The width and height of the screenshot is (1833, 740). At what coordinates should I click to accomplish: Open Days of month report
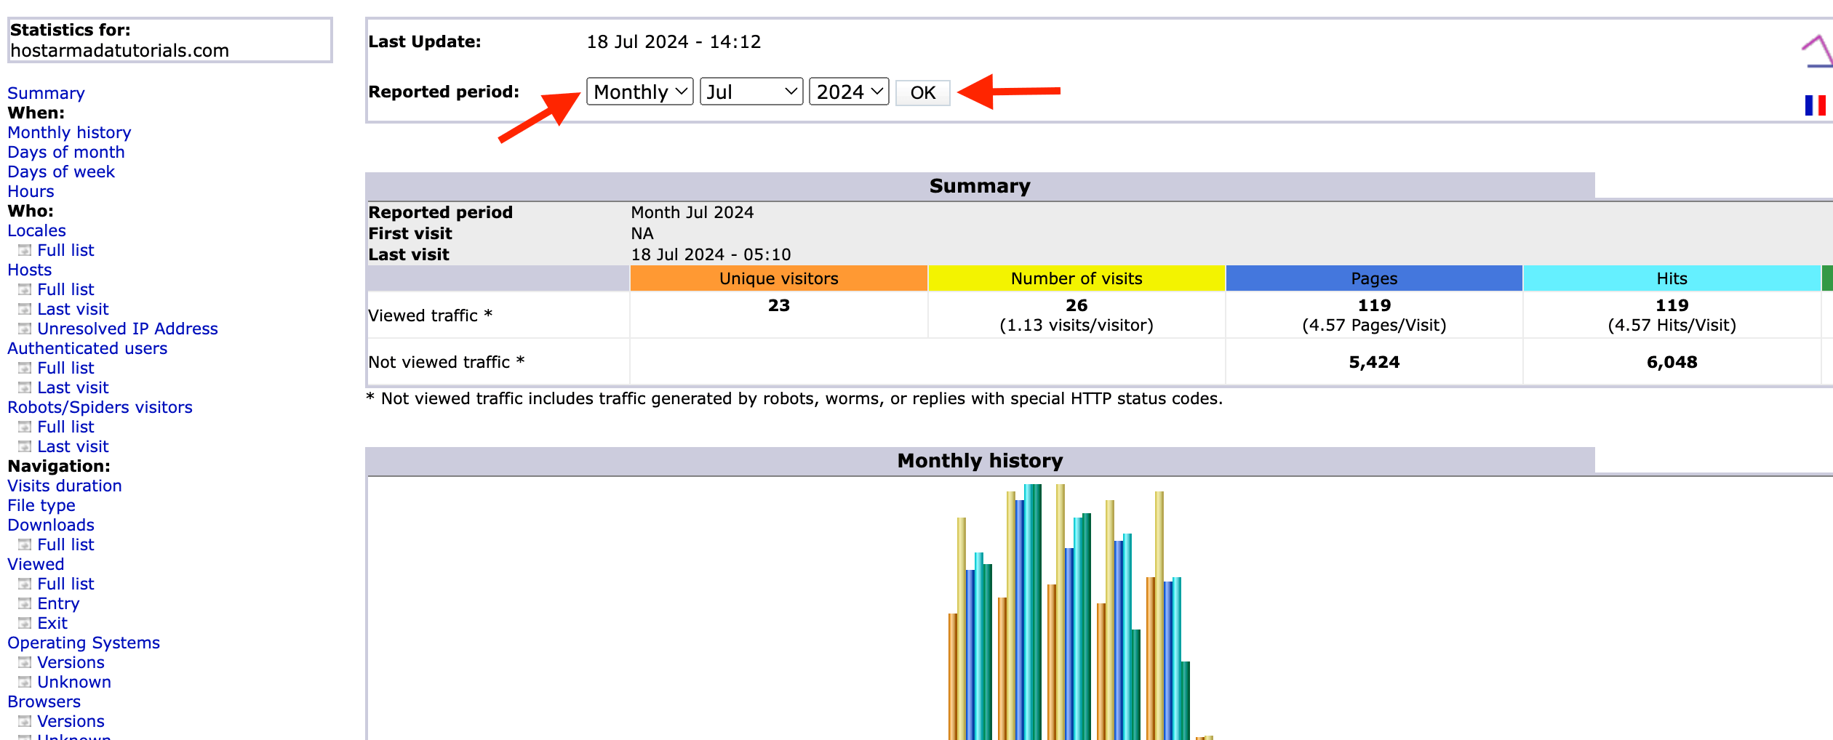pyautogui.click(x=66, y=152)
